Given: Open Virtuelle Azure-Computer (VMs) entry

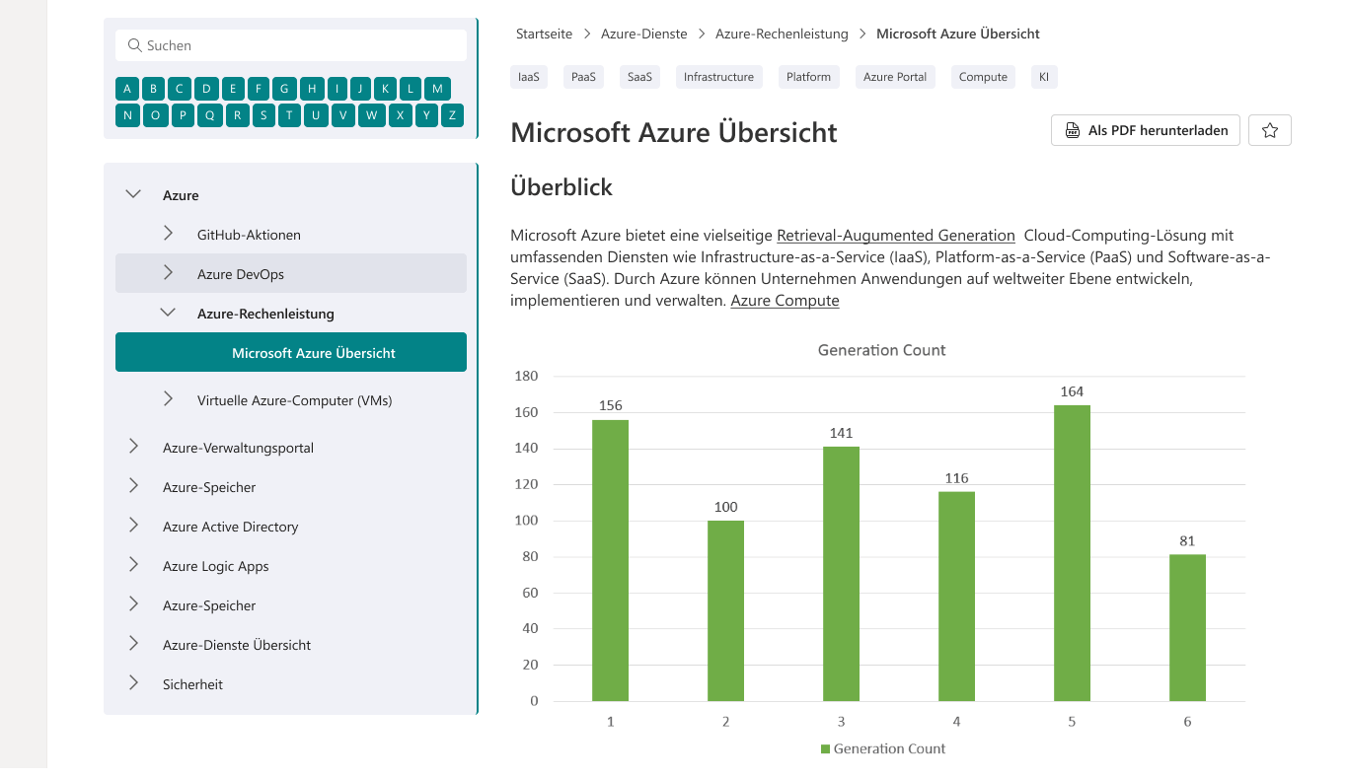Looking at the screenshot, I should coord(294,400).
